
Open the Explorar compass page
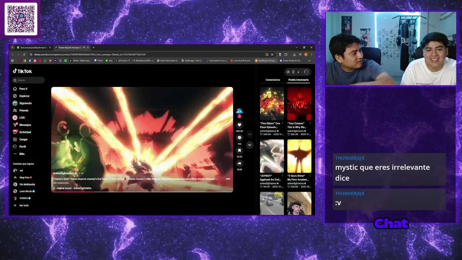(21, 96)
